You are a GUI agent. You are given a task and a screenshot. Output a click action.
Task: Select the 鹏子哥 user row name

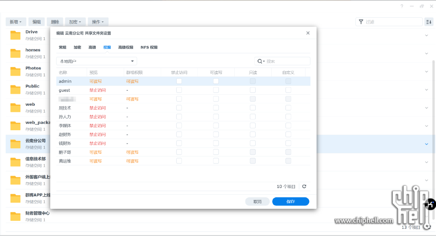point(65,152)
